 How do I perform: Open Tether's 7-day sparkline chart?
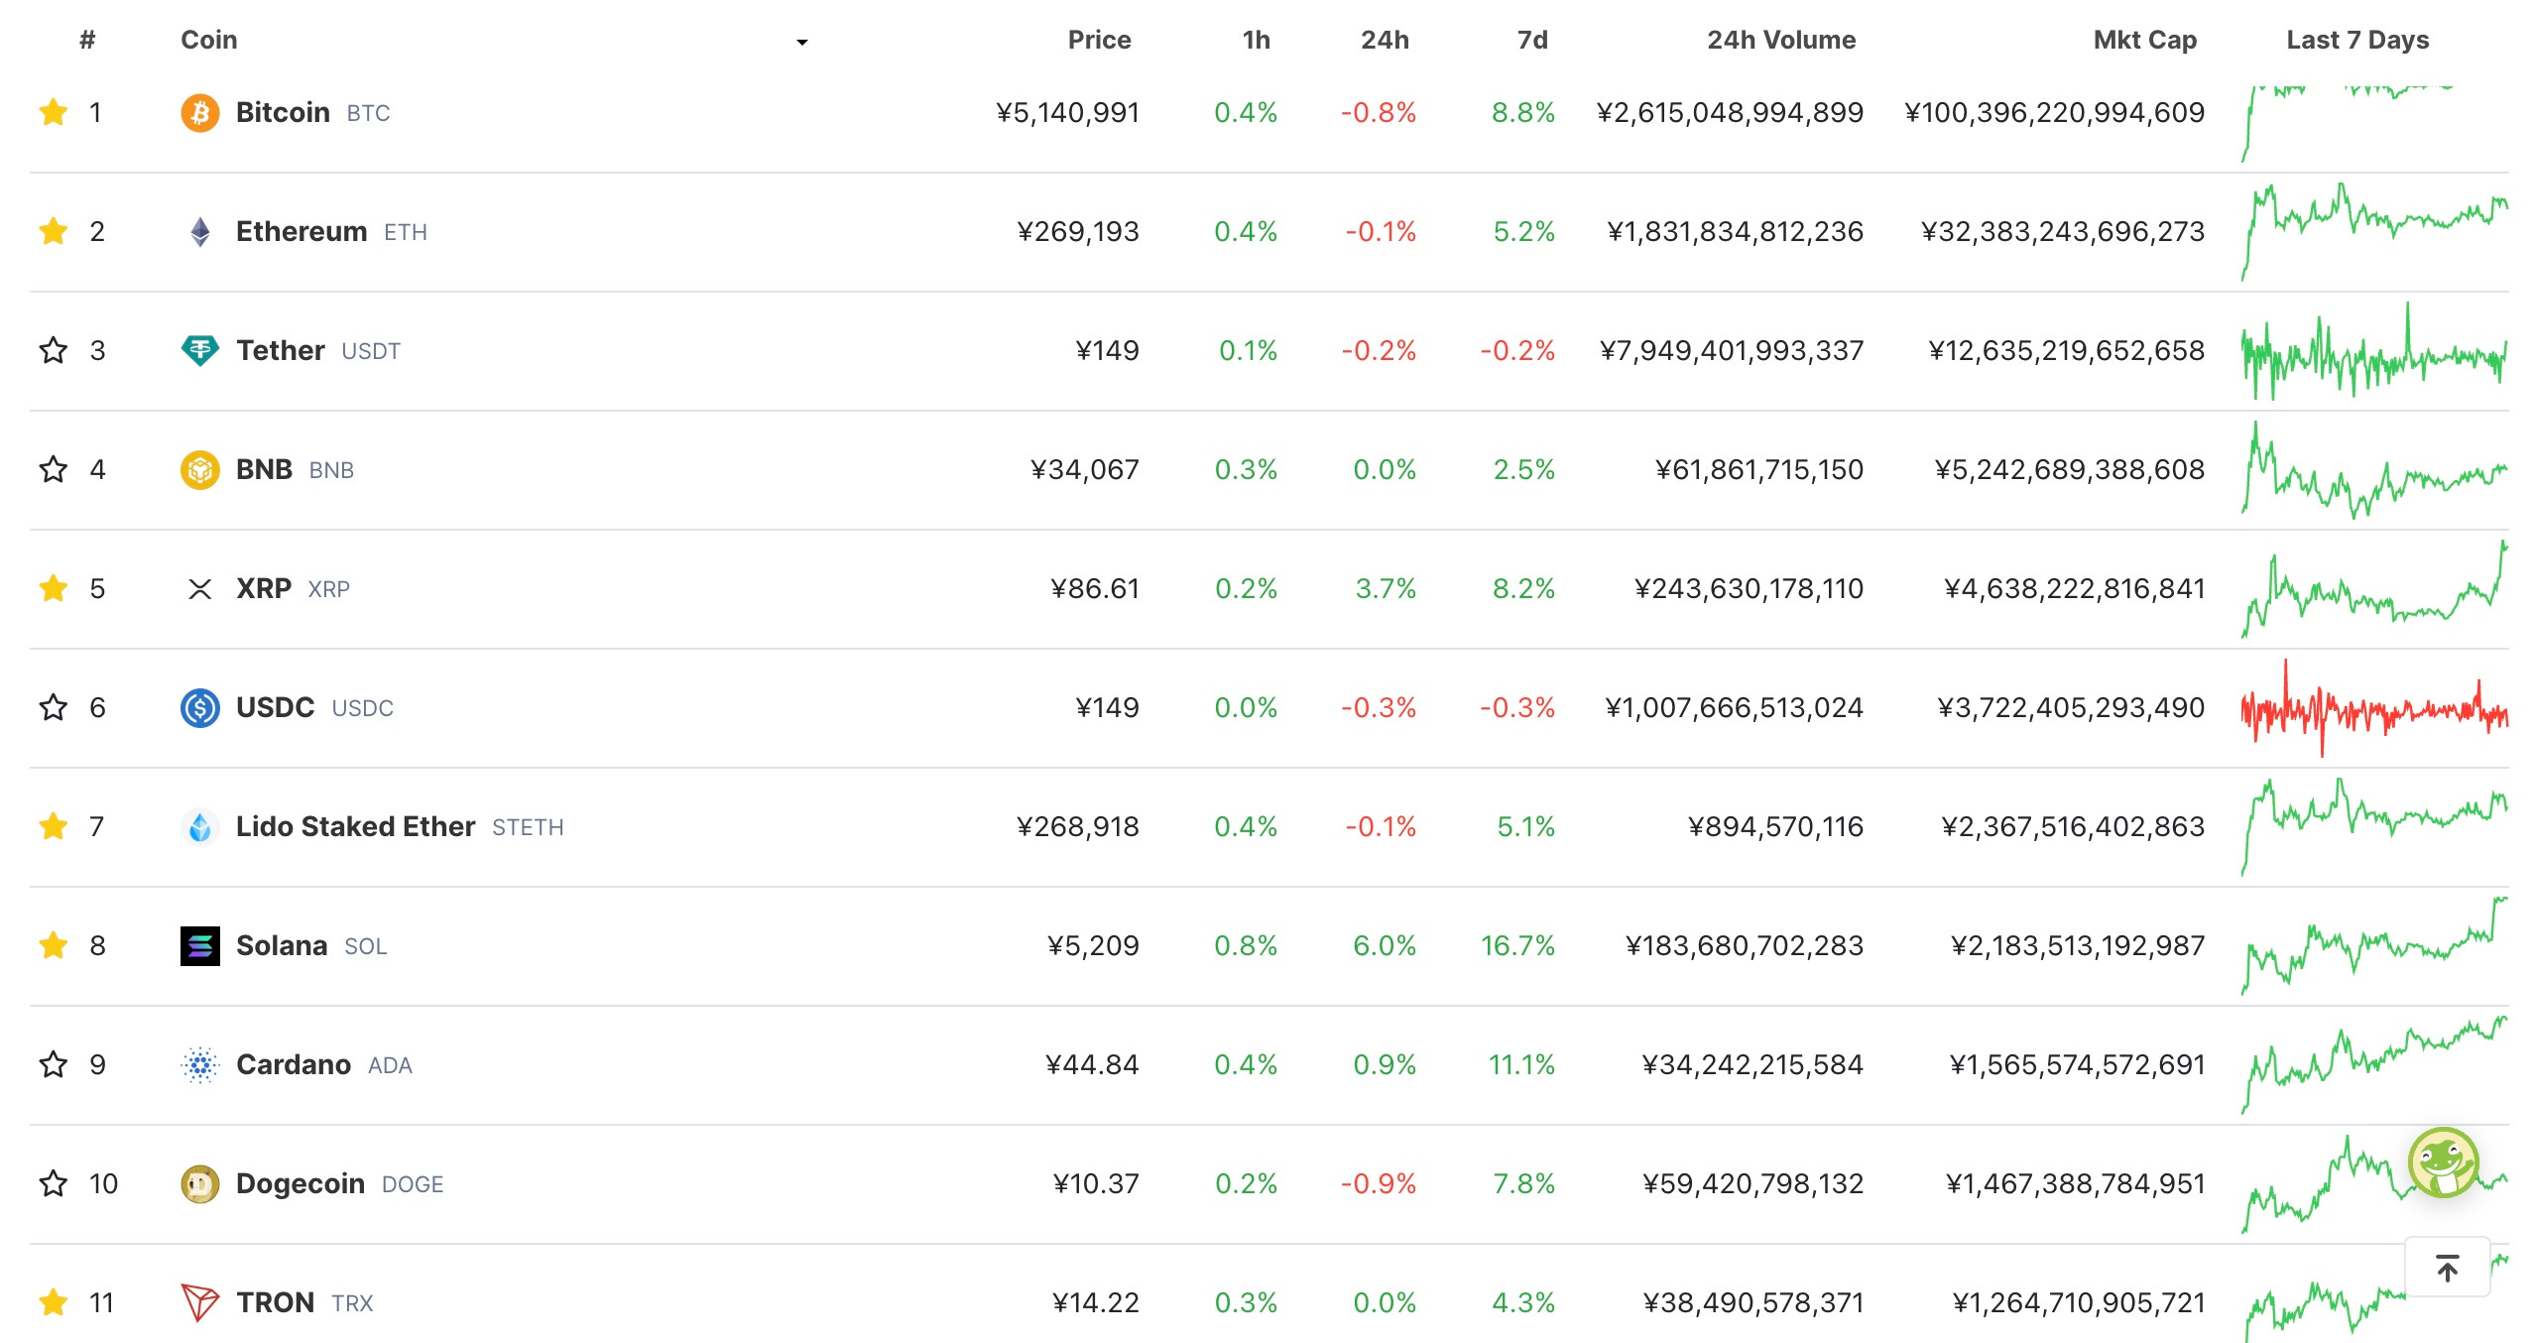(2374, 351)
